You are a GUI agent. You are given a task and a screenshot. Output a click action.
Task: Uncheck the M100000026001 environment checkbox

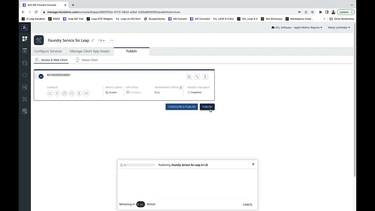41,76
